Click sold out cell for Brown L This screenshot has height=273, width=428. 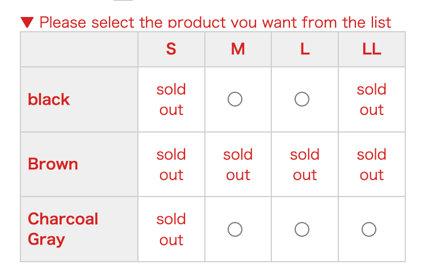(305, 164)
